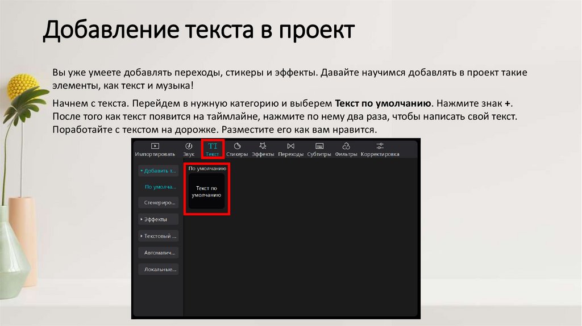582x326 pixels.
Task: Select the Переходы transitions bowtie icon
Action: [290, 147]
